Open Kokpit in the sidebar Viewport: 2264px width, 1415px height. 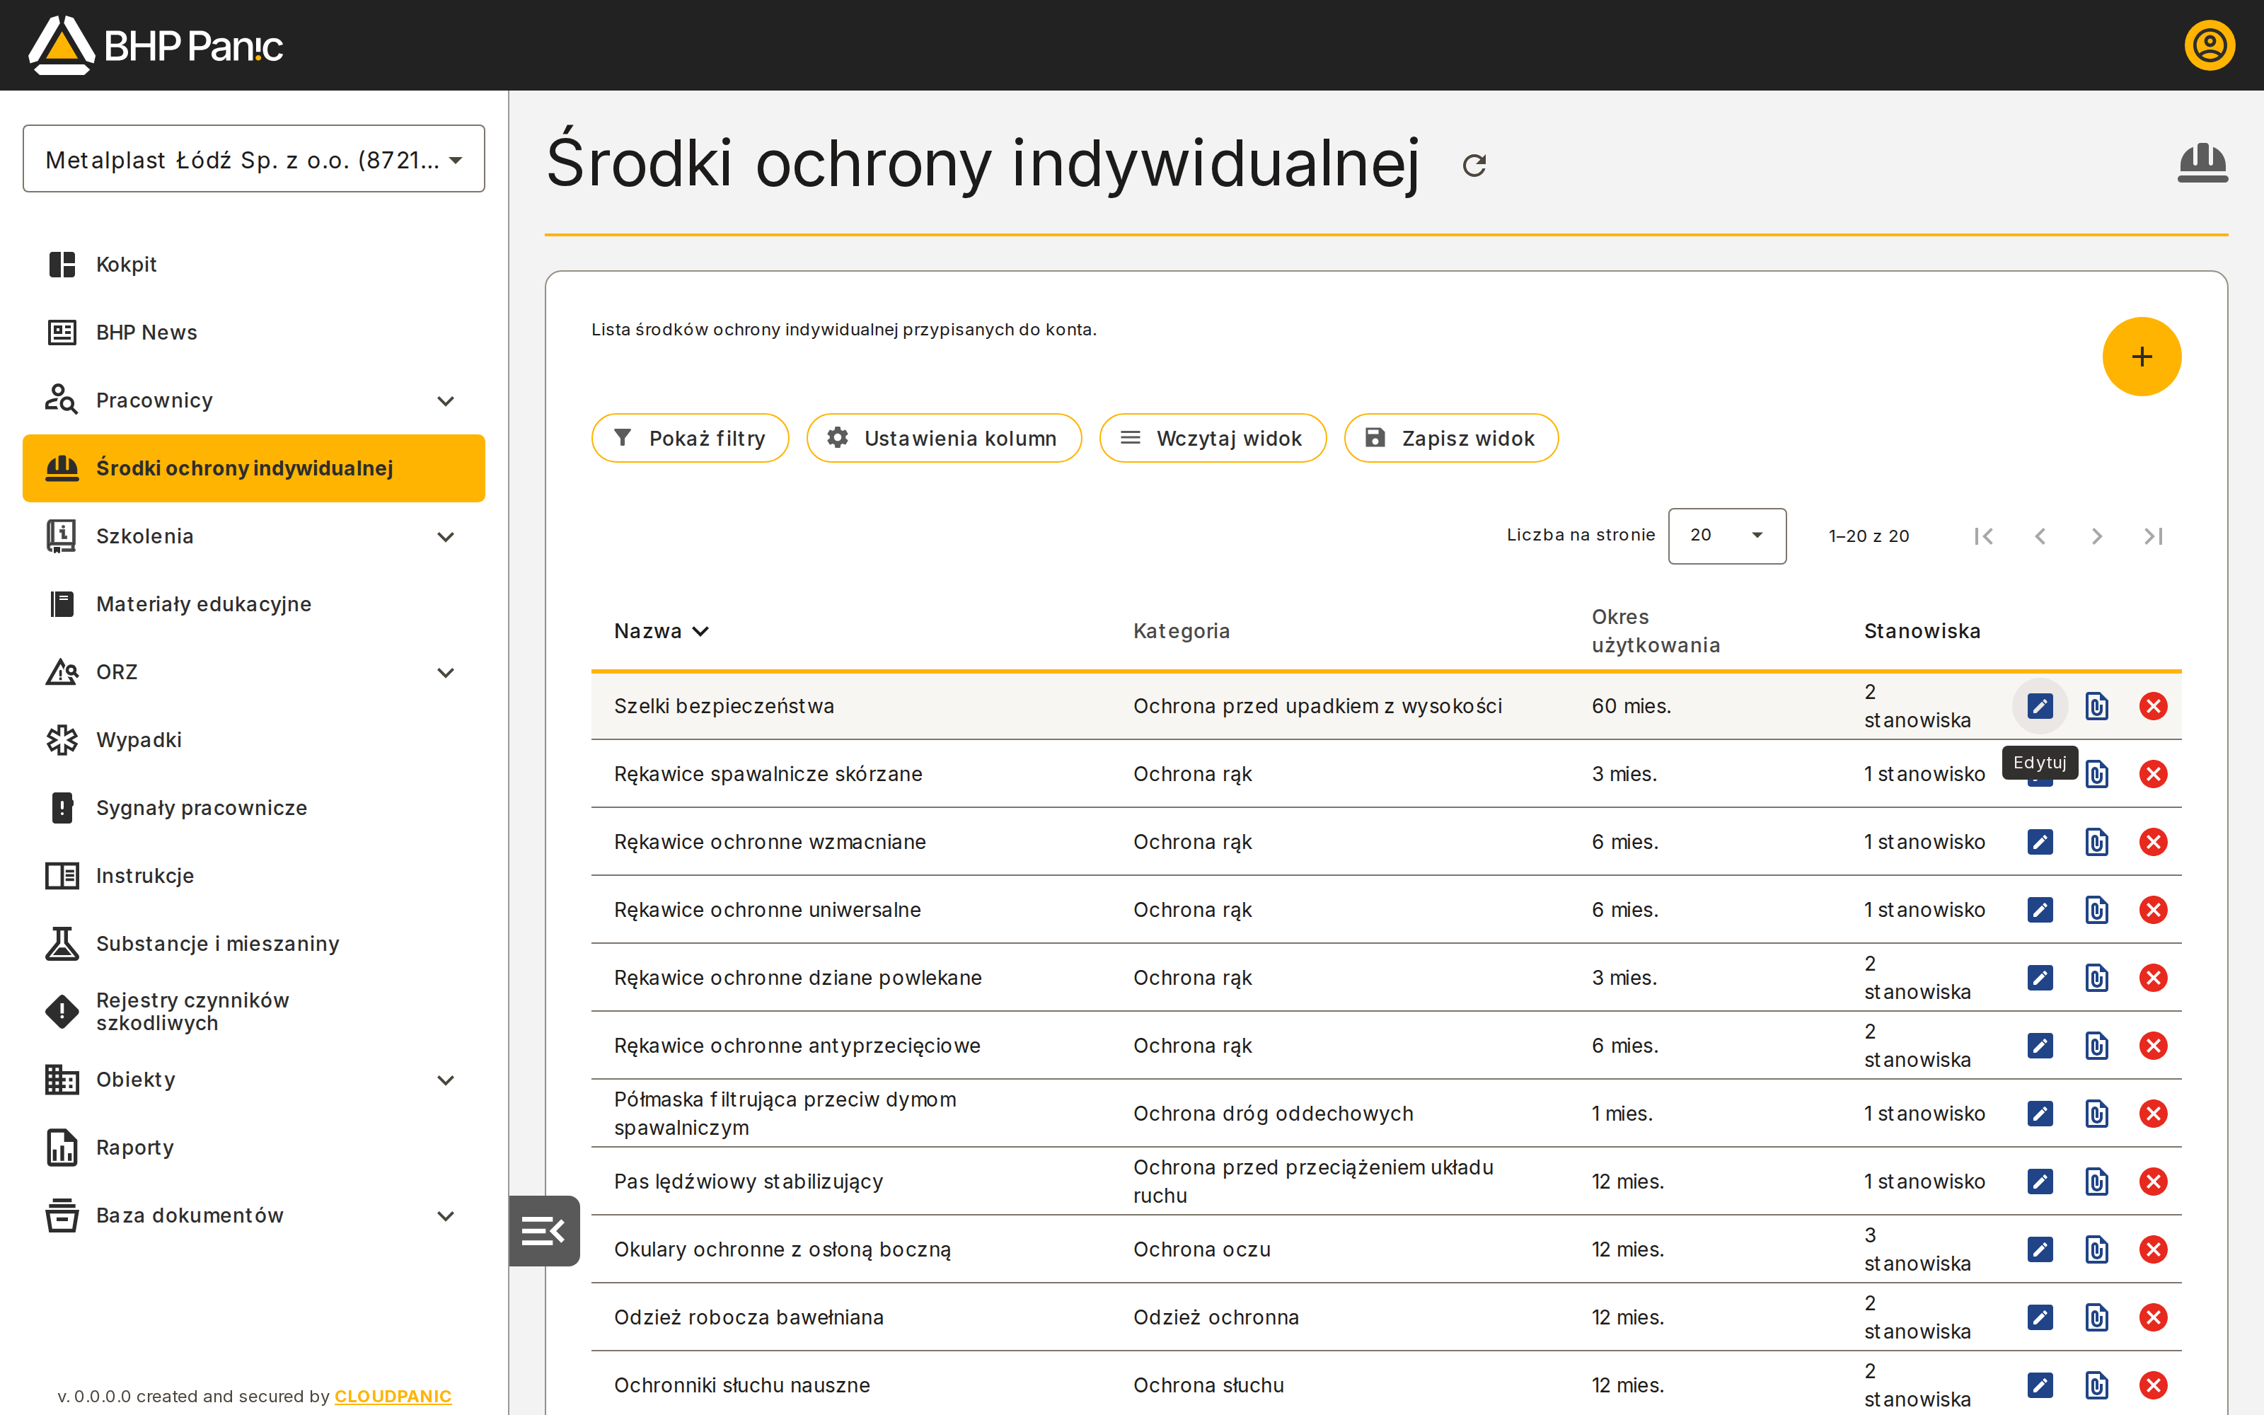click(253, 265)
